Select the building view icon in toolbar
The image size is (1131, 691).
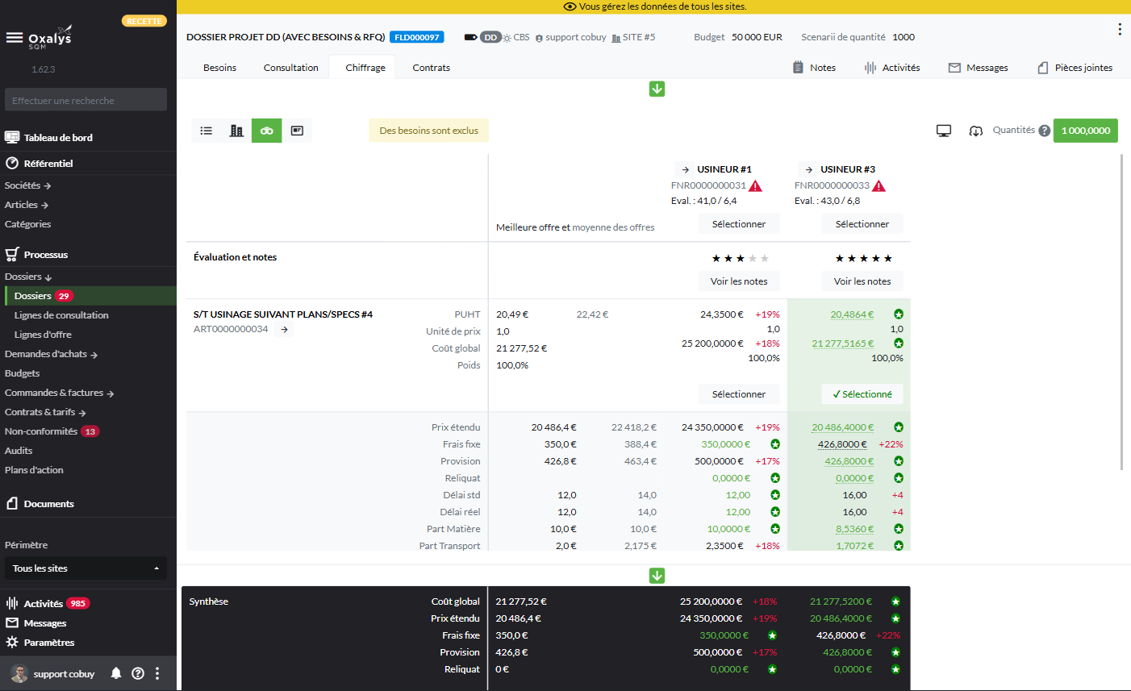[236, 131]
